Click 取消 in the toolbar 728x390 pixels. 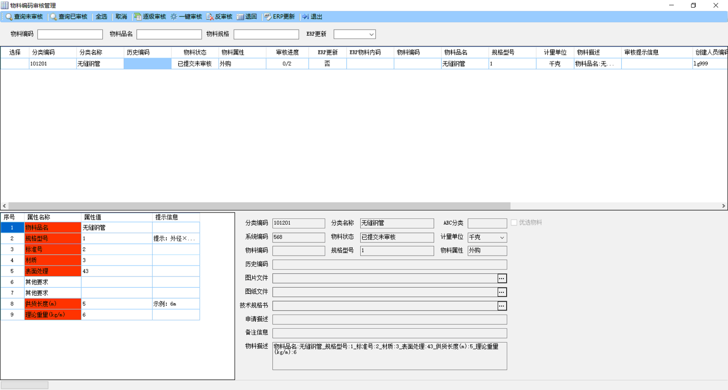click(121, 17)
